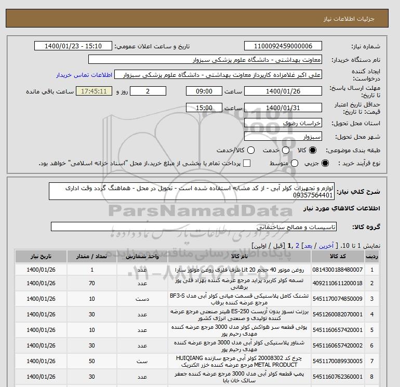Viewport: 400px width, 387px height.
Task: Click the نام کالا column header
Action: click(239, 257)
